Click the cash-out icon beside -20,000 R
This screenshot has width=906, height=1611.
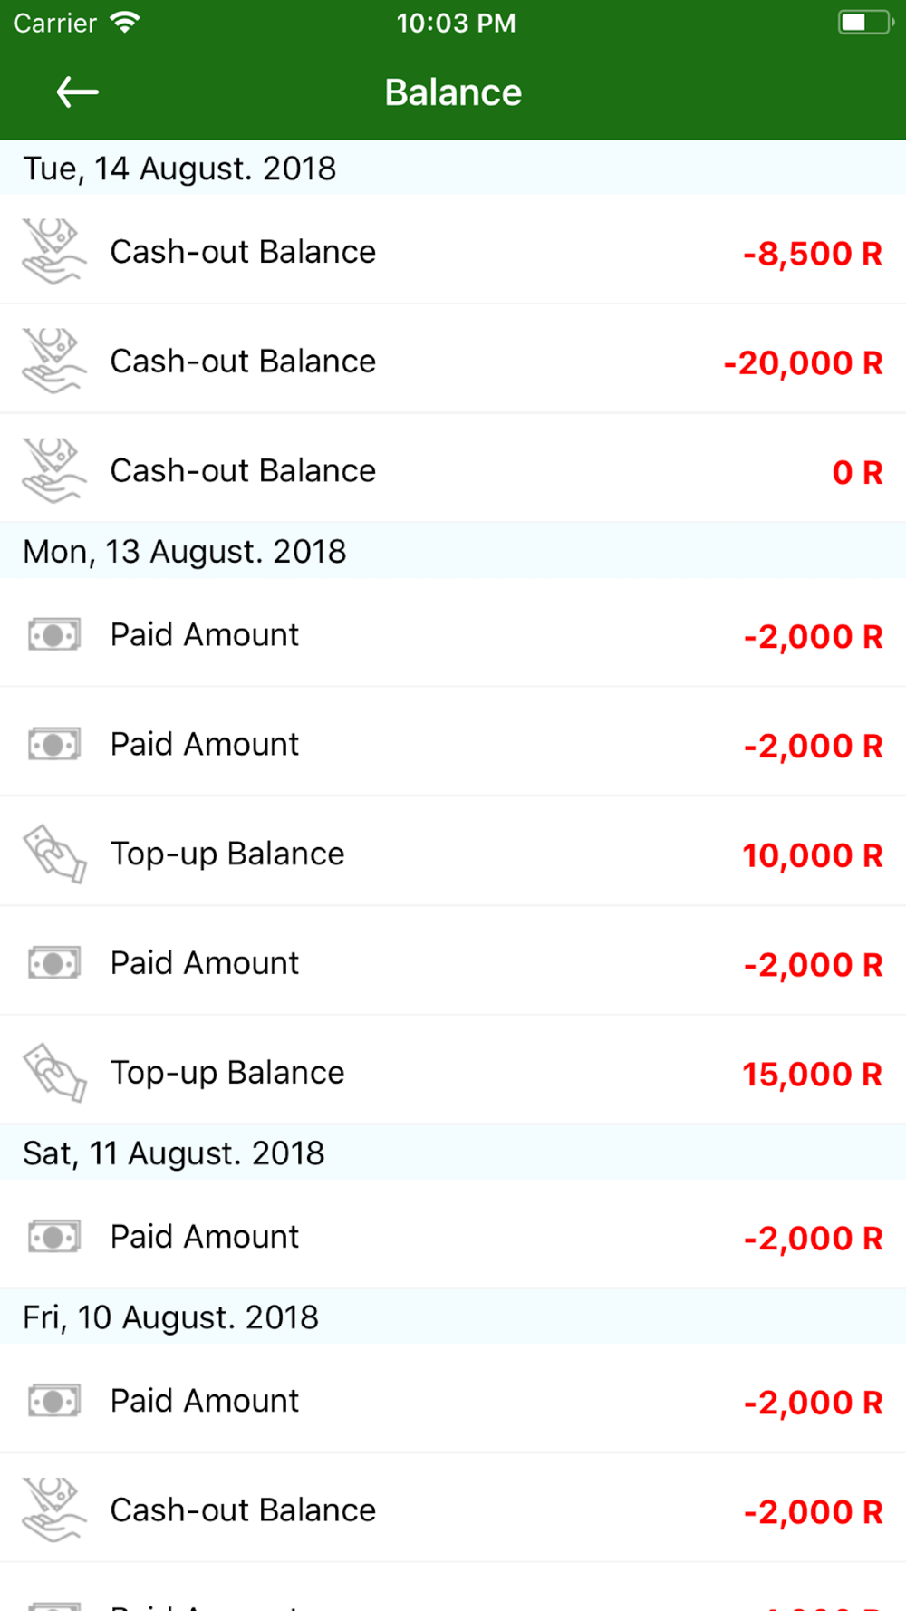(54, 361)
